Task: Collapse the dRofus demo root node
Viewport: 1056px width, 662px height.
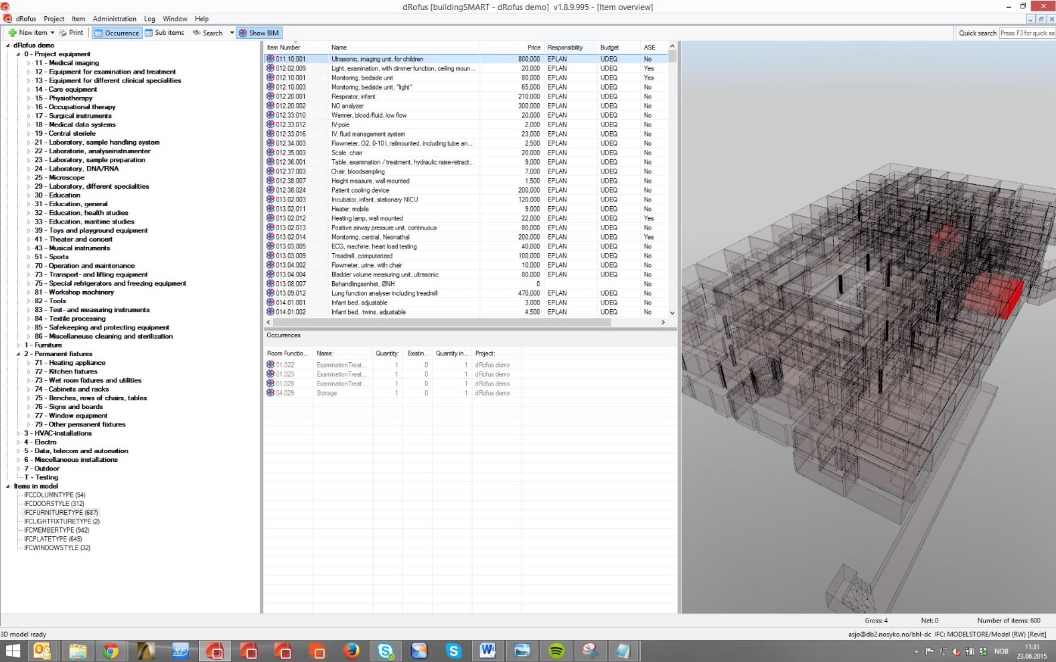Action: coord(8,46)
